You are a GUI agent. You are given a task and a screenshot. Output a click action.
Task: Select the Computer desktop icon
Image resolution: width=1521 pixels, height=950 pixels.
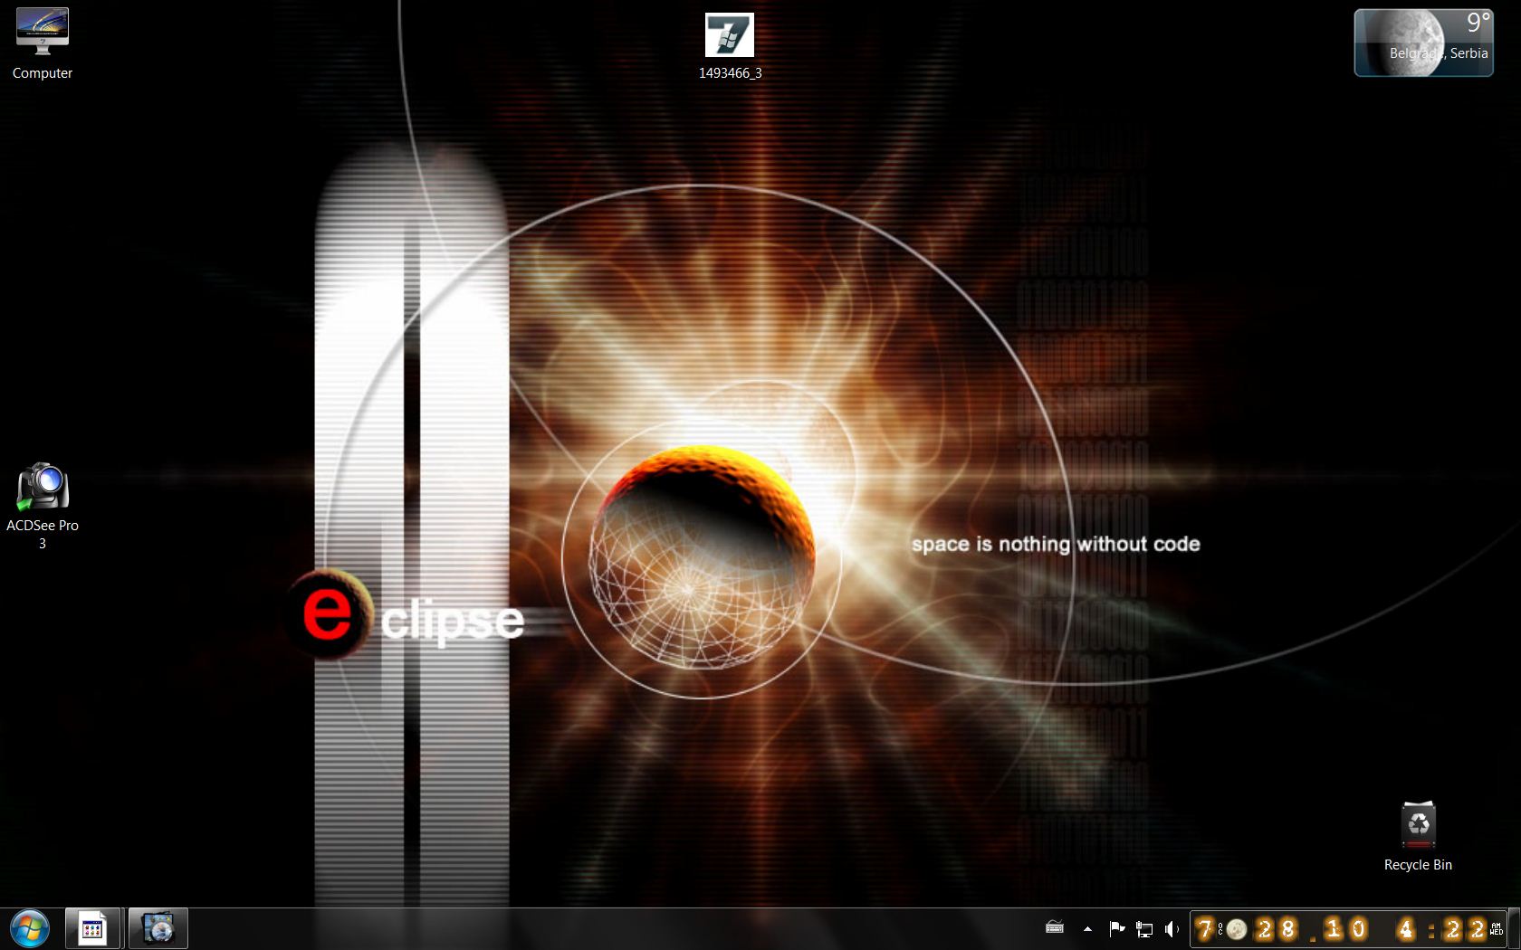[42, 33]
